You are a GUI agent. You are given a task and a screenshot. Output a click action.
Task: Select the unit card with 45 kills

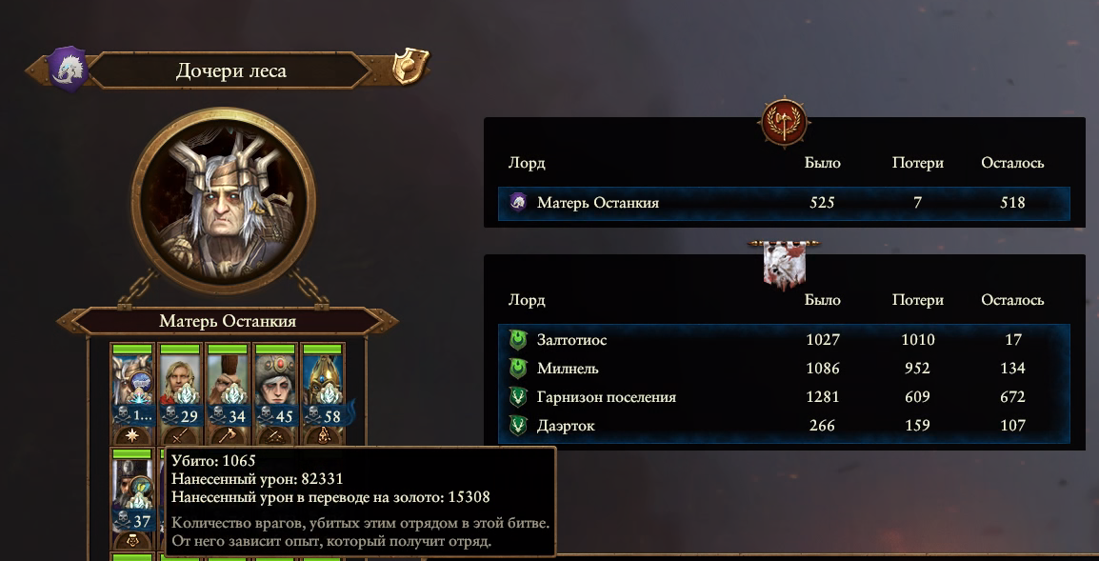[x=275, y=394]
